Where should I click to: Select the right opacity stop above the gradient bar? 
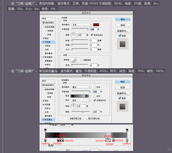point(127,130)
